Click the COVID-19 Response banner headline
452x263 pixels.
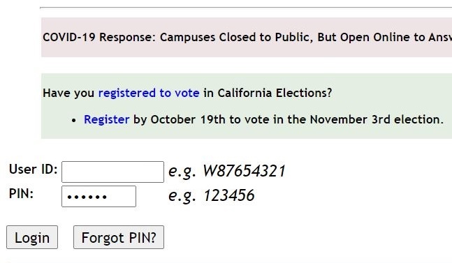click(247, 38)
